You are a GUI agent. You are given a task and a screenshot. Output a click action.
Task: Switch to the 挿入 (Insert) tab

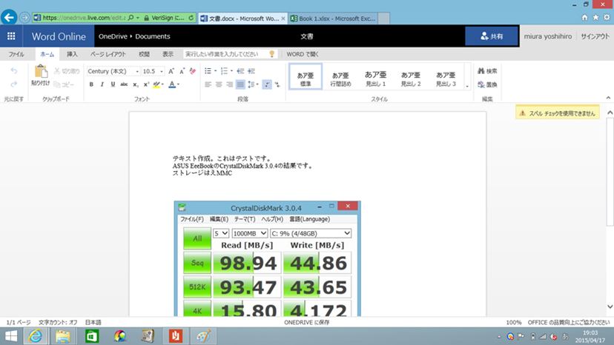(72, 54)
